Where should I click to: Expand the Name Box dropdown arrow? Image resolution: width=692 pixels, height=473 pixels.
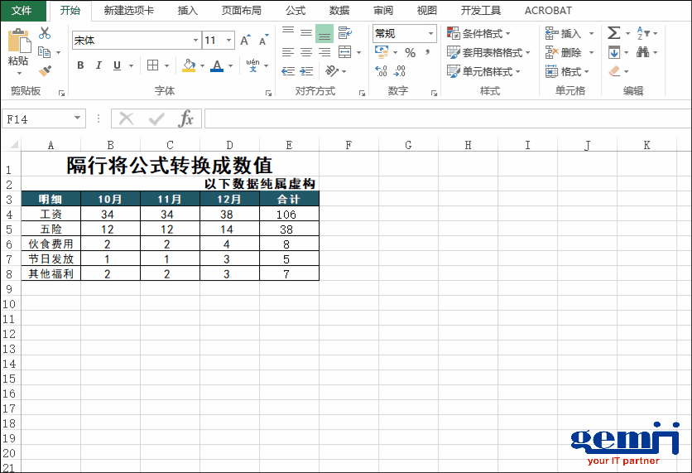77,118
